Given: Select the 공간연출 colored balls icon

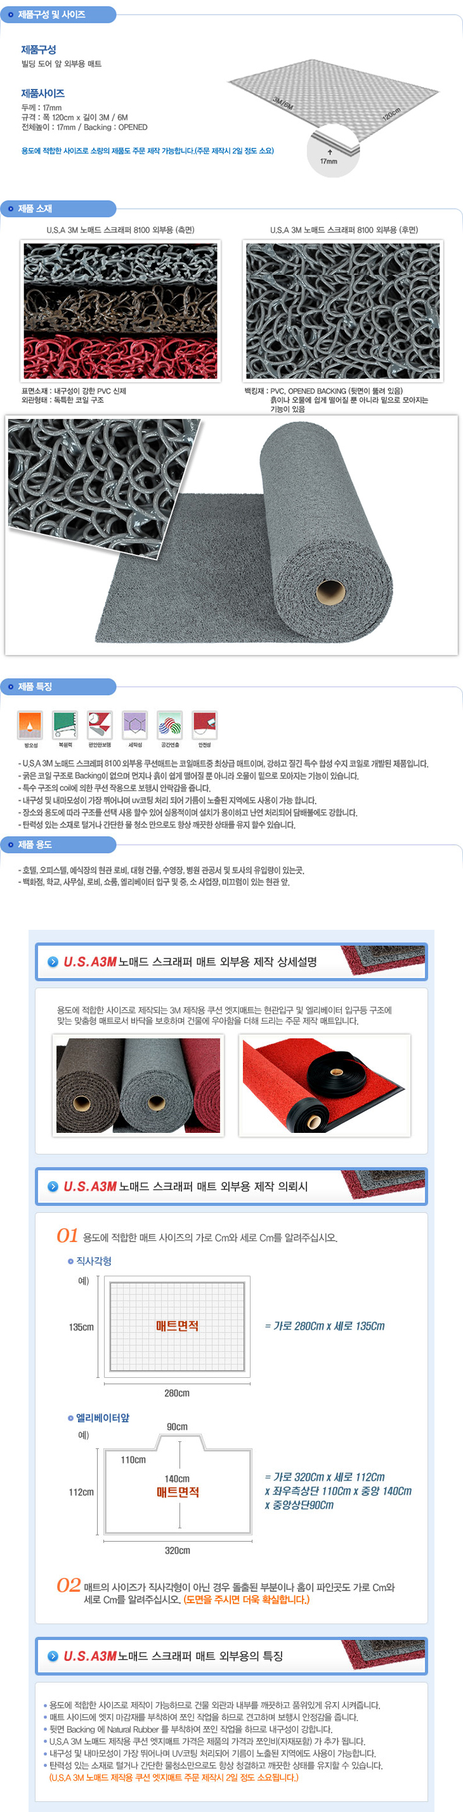Looking at the screenshot, I should pyautogui.click(x=169, y=724).
